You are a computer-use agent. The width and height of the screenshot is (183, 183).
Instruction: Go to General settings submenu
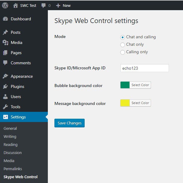(x=10, y=128)
